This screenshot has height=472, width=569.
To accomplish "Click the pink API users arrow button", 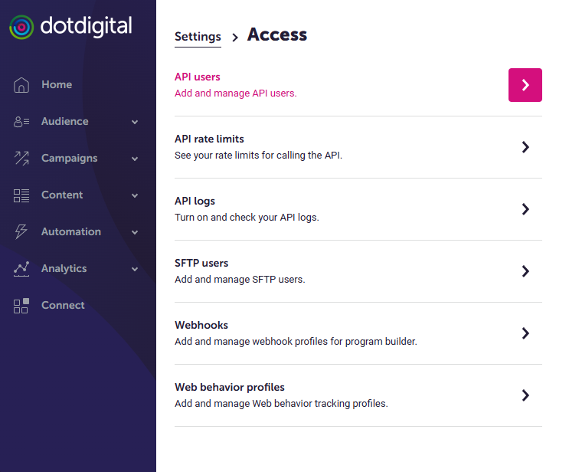I will 525,85.
